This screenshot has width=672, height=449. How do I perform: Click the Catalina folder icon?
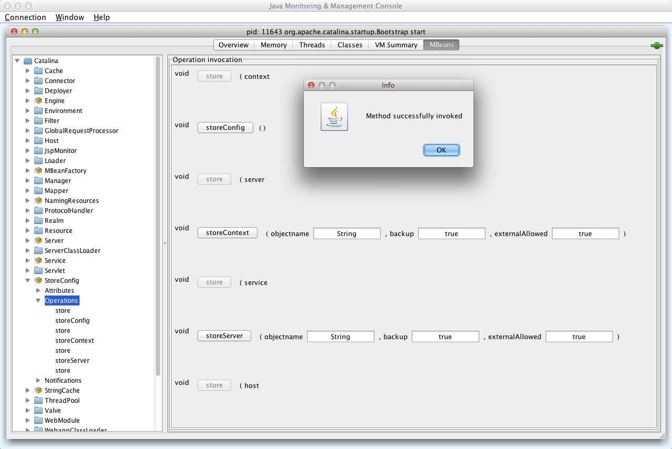tap(28, 61)
